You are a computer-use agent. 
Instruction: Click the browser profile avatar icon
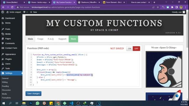[x=181, y=7]
